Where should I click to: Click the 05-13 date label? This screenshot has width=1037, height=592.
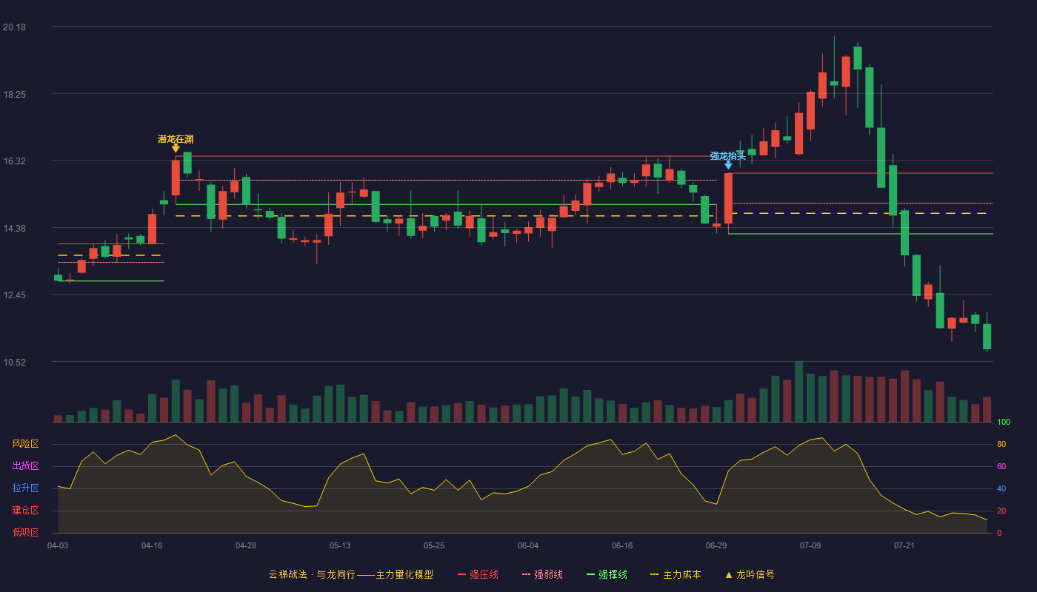pyautogui.click(x=340, y=545)
